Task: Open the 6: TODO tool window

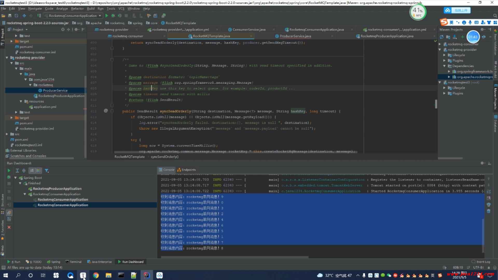Action: [x=33, y=262]
